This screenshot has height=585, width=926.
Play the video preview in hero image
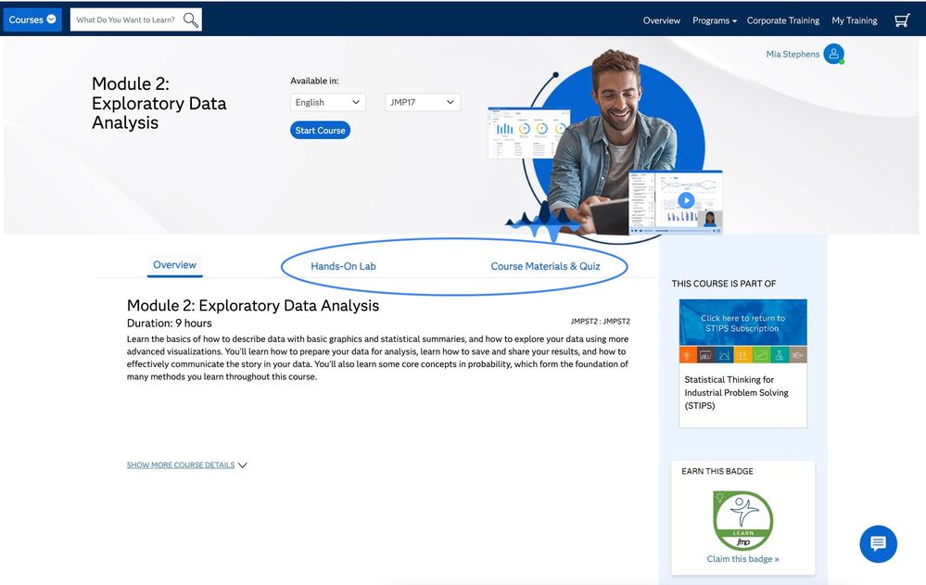pyautogui.click(x=686, y=200)
